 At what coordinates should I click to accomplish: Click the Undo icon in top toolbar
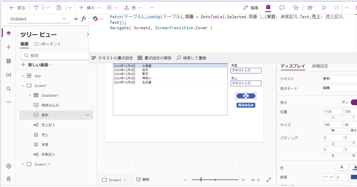pyautogui.click(x=36, y=8)
